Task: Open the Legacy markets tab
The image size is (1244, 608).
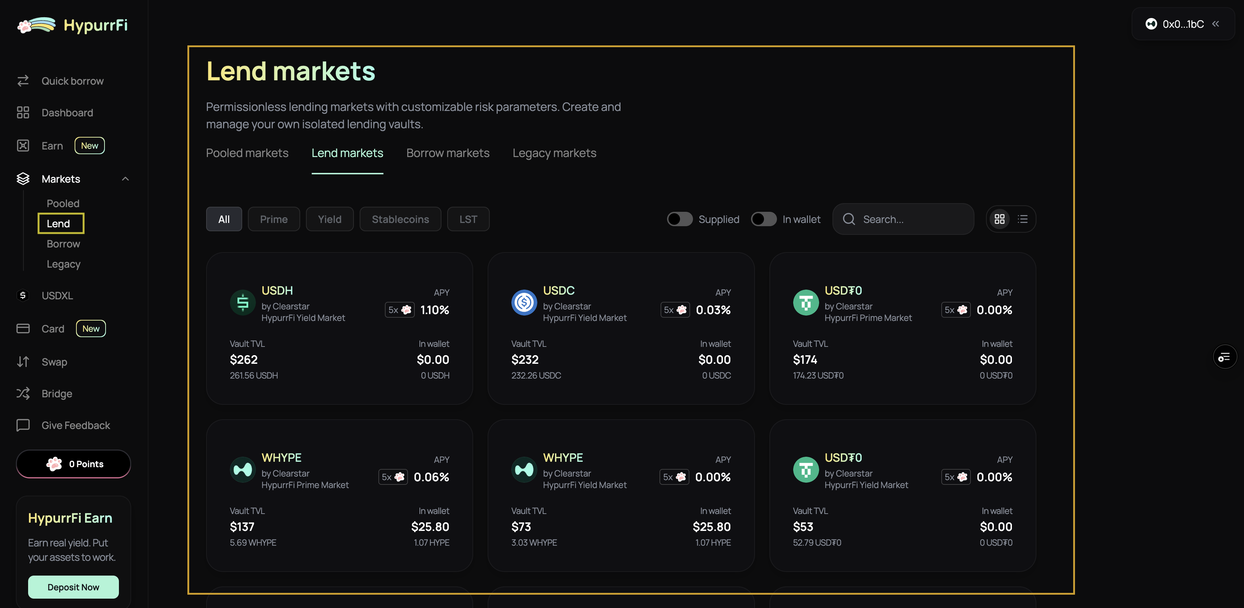Action: point(554,153)
